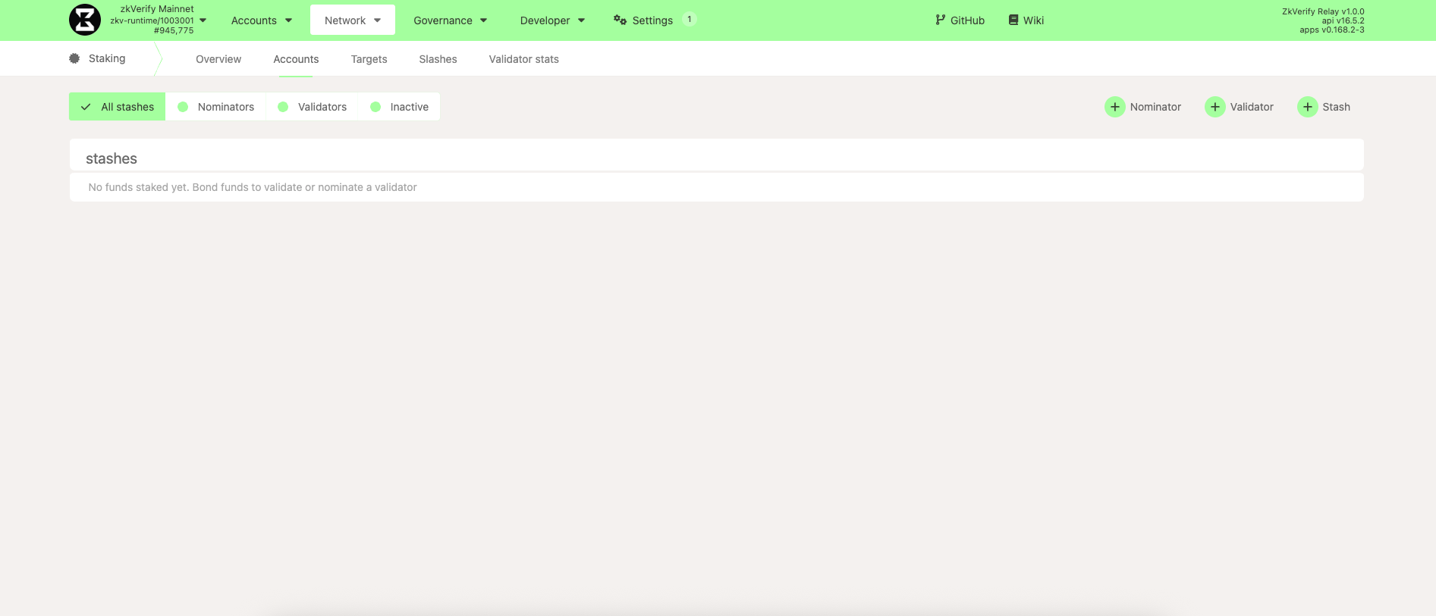Open GitHub via the branch icon
1436x616 pixels.
click(x=941, y=20)
